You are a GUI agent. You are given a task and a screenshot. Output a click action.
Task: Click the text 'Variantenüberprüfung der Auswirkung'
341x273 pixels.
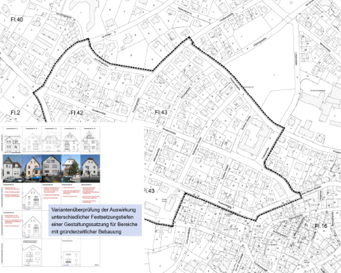click(x=93, y=210)
